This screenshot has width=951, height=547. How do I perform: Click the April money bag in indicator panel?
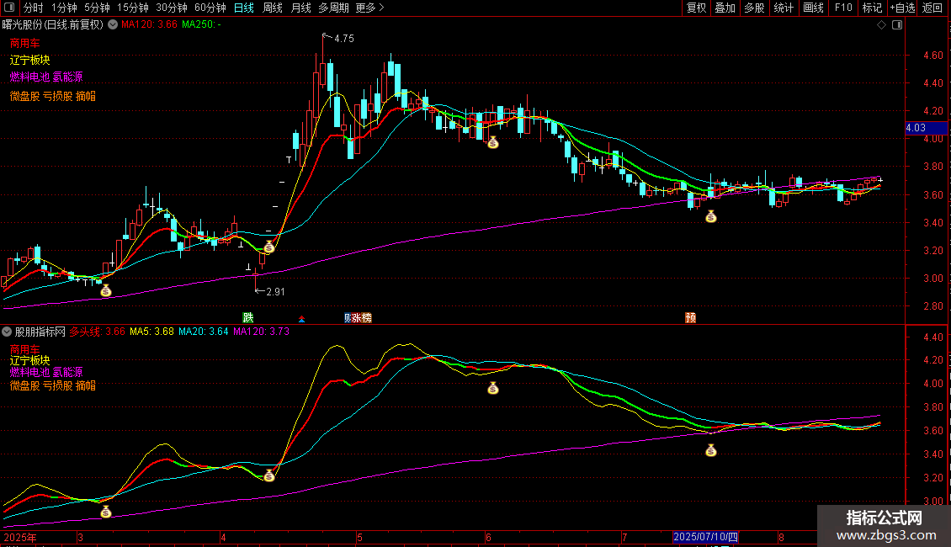point(269,476)
